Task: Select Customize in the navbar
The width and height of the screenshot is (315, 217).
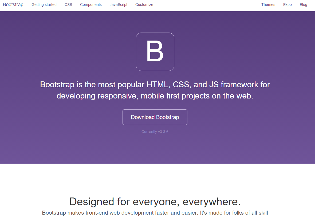Action: coord(144,5)
